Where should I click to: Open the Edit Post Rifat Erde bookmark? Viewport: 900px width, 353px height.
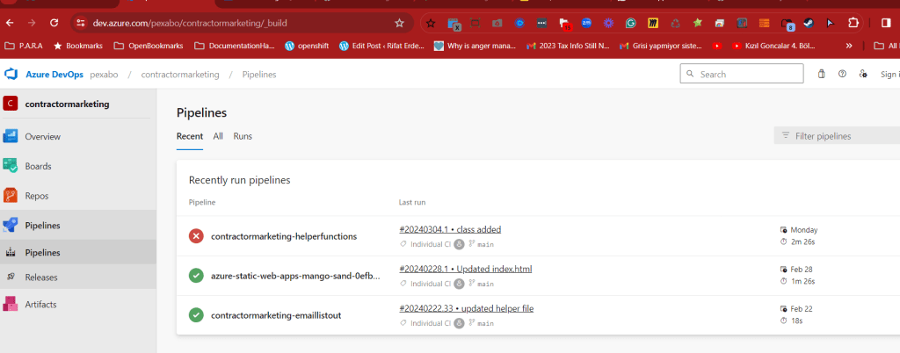coord(381,46)
